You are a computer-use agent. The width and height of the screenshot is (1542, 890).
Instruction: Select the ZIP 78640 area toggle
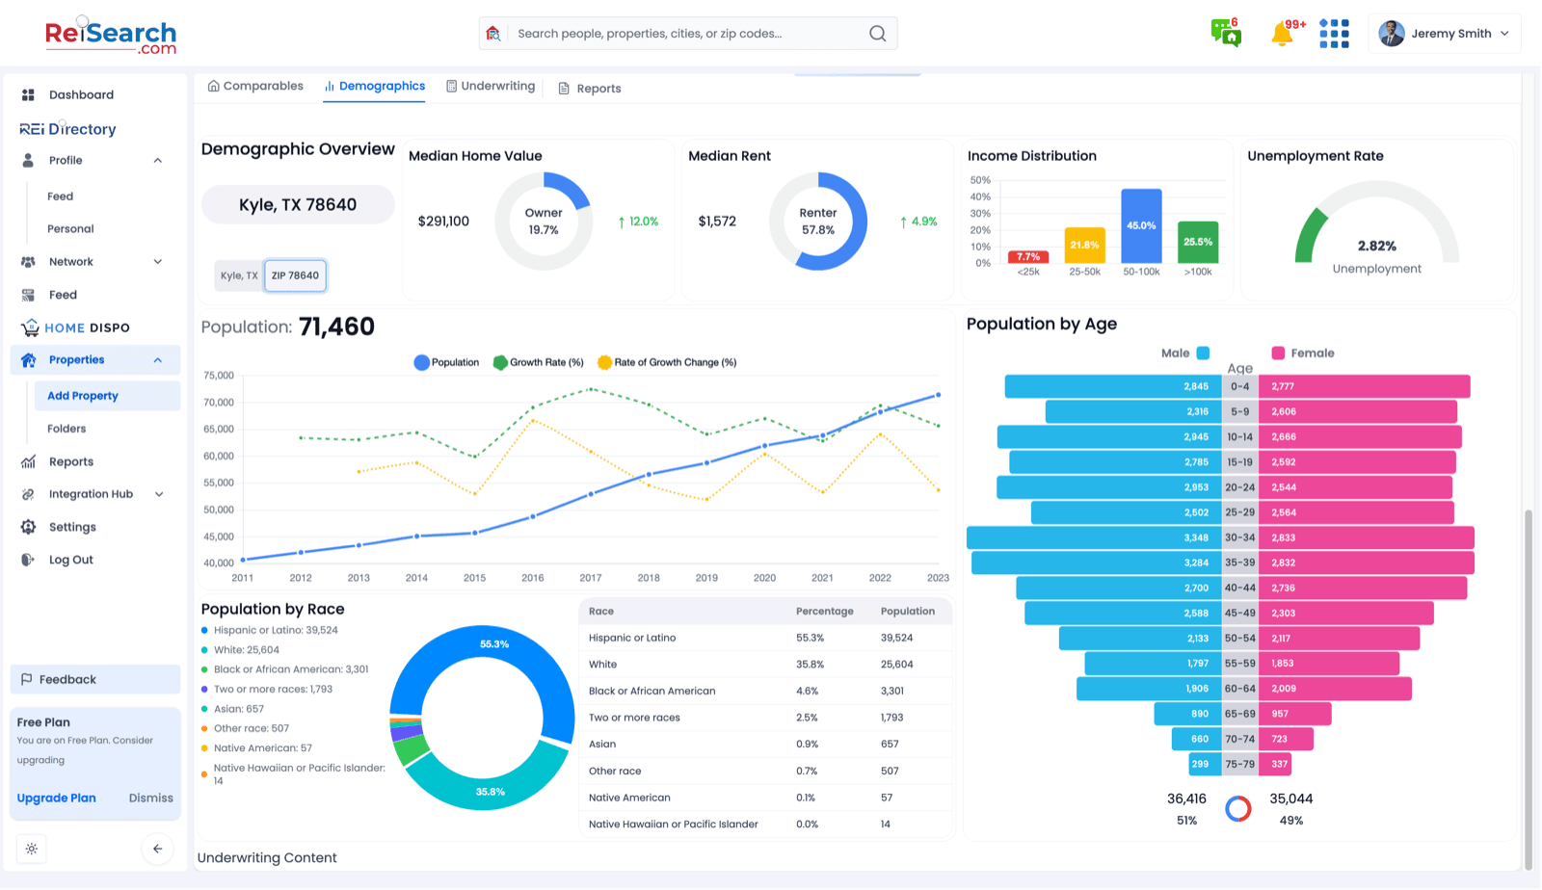(295, 275)
